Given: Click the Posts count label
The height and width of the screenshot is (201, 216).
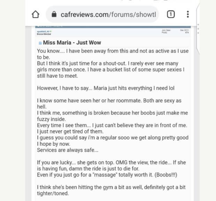Looking at the screenshot, I should (x=164, y=32).
